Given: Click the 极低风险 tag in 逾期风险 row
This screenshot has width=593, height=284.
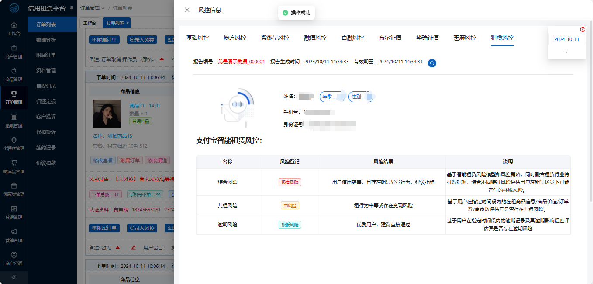Looking at the screenshot, I should tap(290, 225).
